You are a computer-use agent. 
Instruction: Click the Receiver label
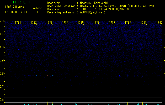click(x=53, y=9)
